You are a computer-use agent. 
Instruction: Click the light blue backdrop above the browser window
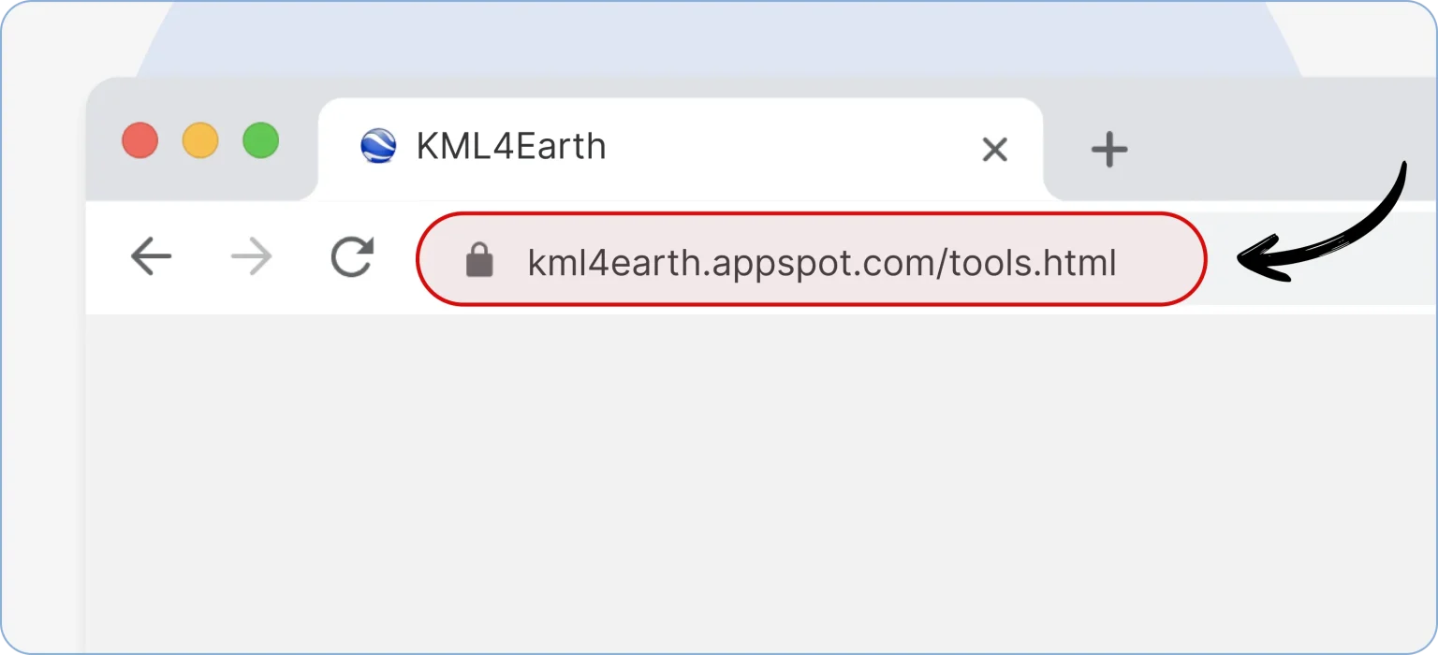pyautogui.click(x=712, y=37)
